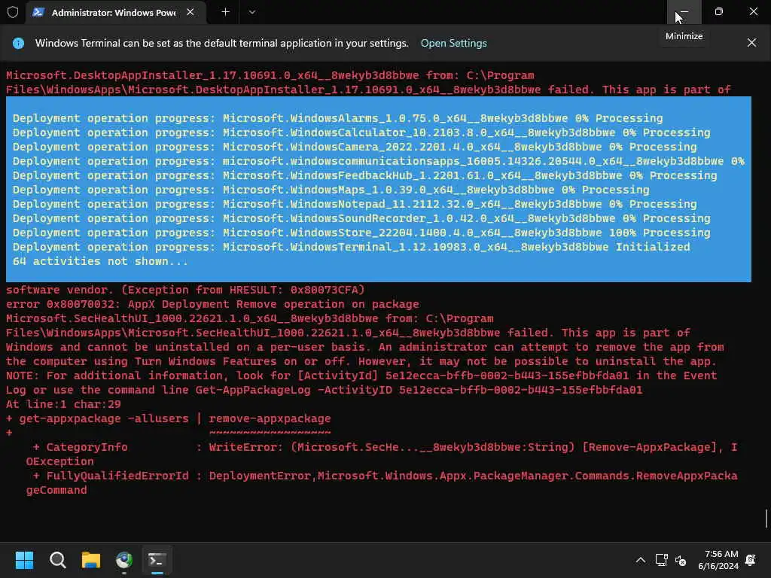The height and width of the screenshot is (578, 771).
Task: Click the info icon in notification bar
Action: tap(18, 43)
